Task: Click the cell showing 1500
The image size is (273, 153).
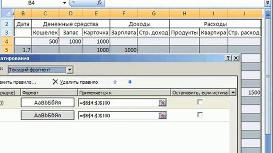Action: pyautogui.click(x=251, y=93)
